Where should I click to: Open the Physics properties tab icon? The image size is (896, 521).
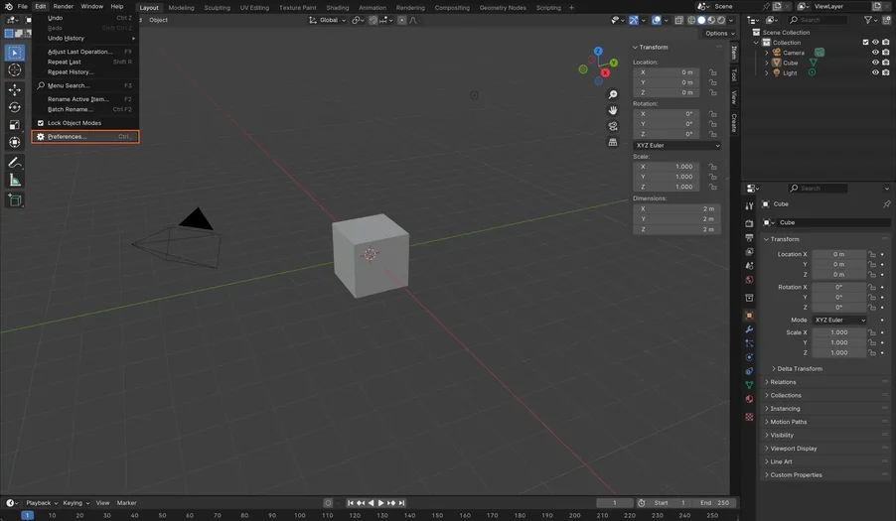[x=749, y=357]
